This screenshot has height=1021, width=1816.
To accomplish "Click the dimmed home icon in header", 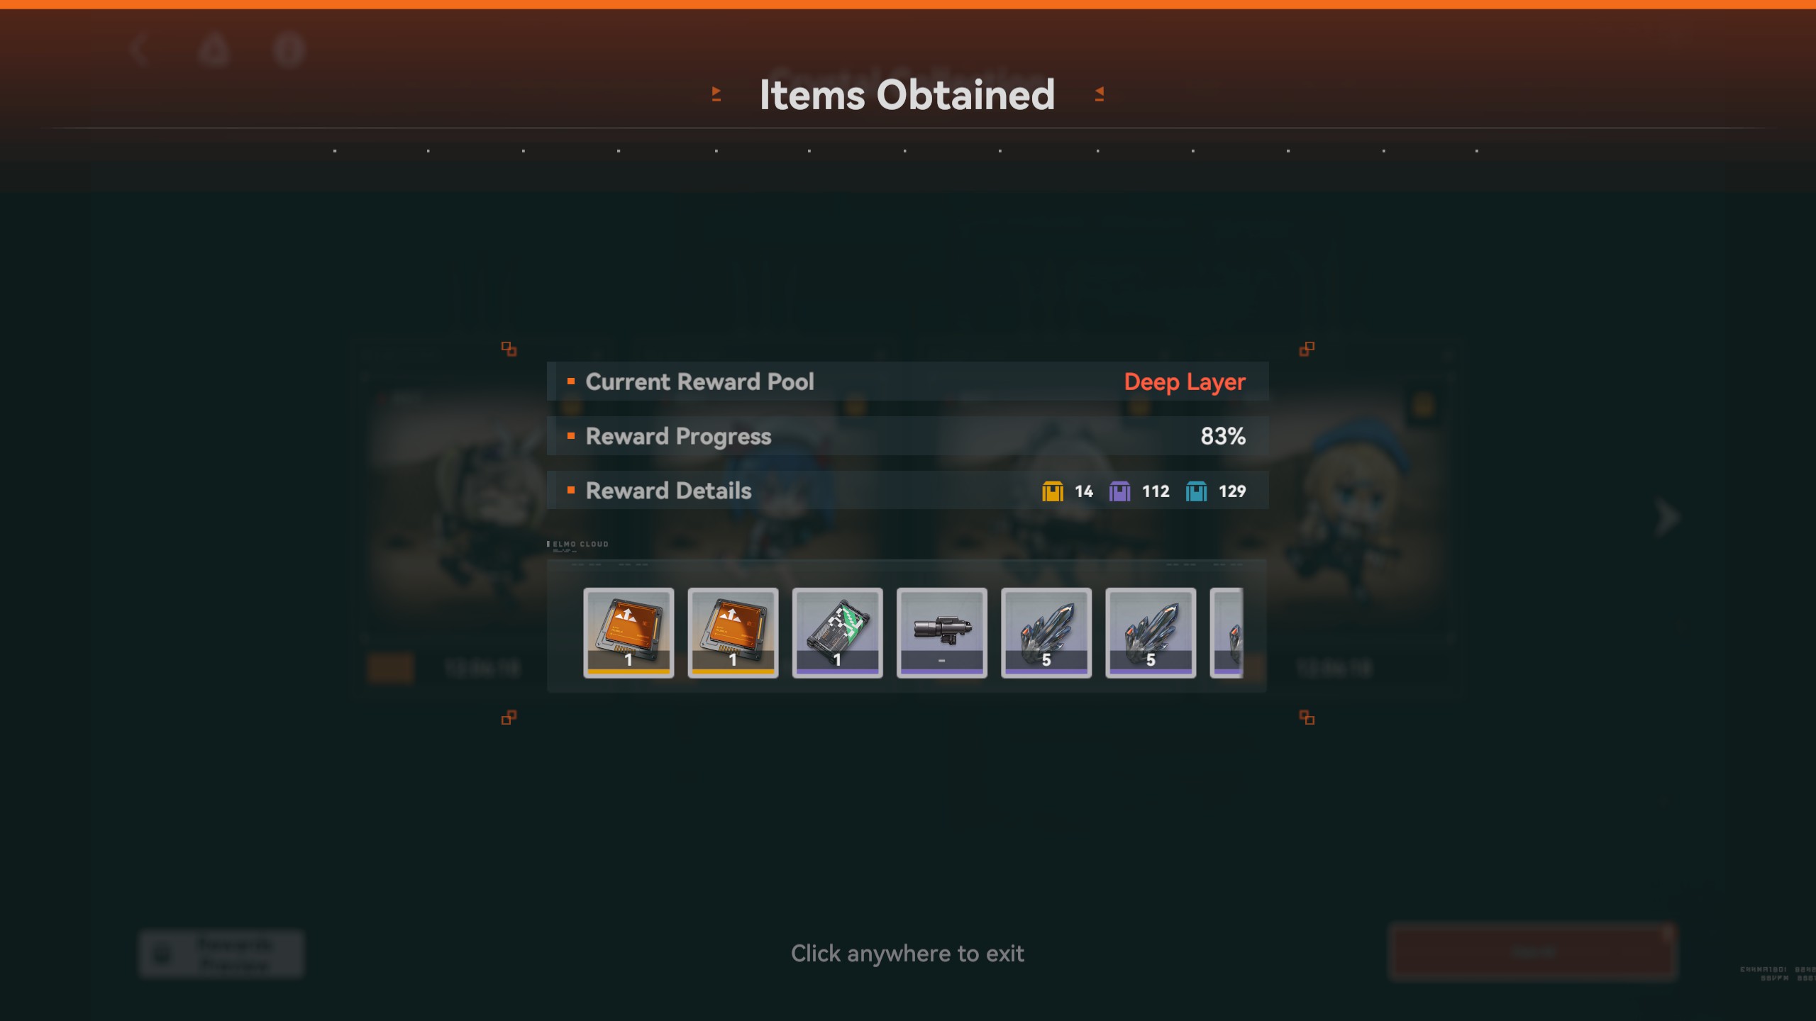I will 214,50.
